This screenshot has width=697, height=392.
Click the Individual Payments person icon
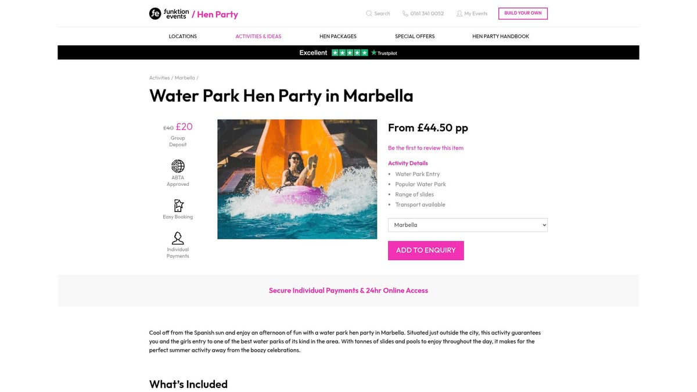[178, 238]
